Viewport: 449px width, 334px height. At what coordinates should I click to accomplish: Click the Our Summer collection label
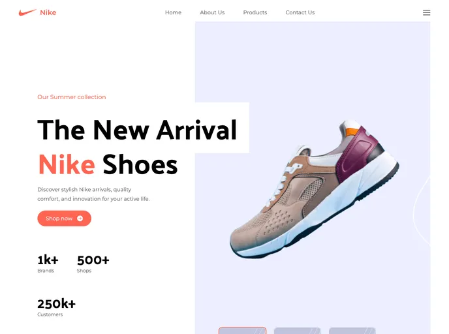pyautogui.click(x=72, y=97)
